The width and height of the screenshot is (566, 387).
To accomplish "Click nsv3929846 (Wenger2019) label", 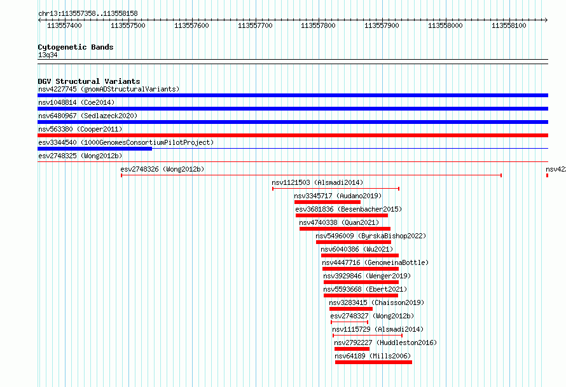I will pos(367,276).
